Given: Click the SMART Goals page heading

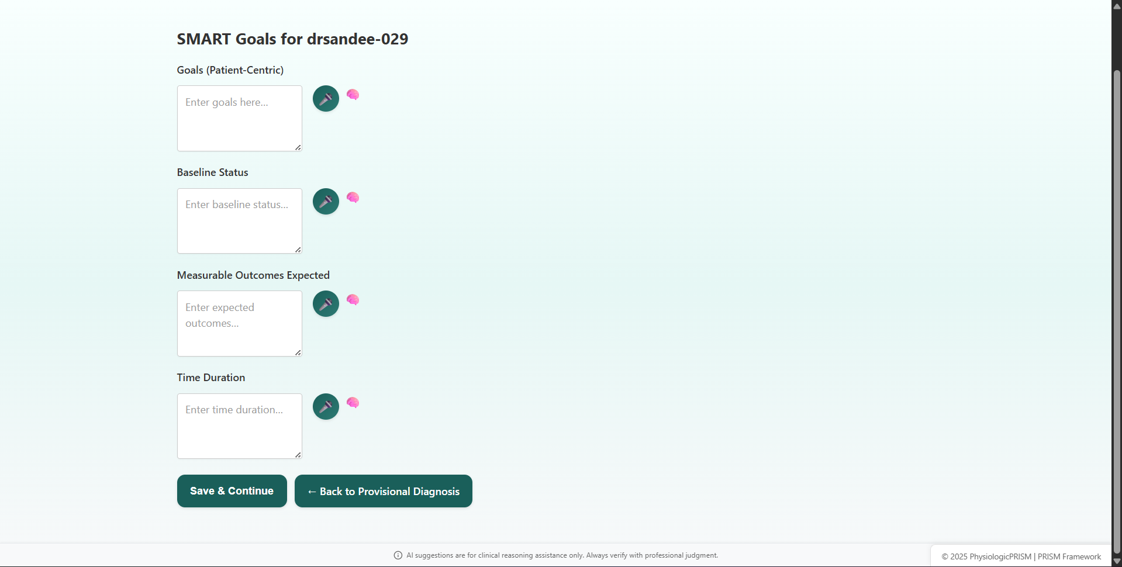Looking at the screenshot, I should 292,39.
